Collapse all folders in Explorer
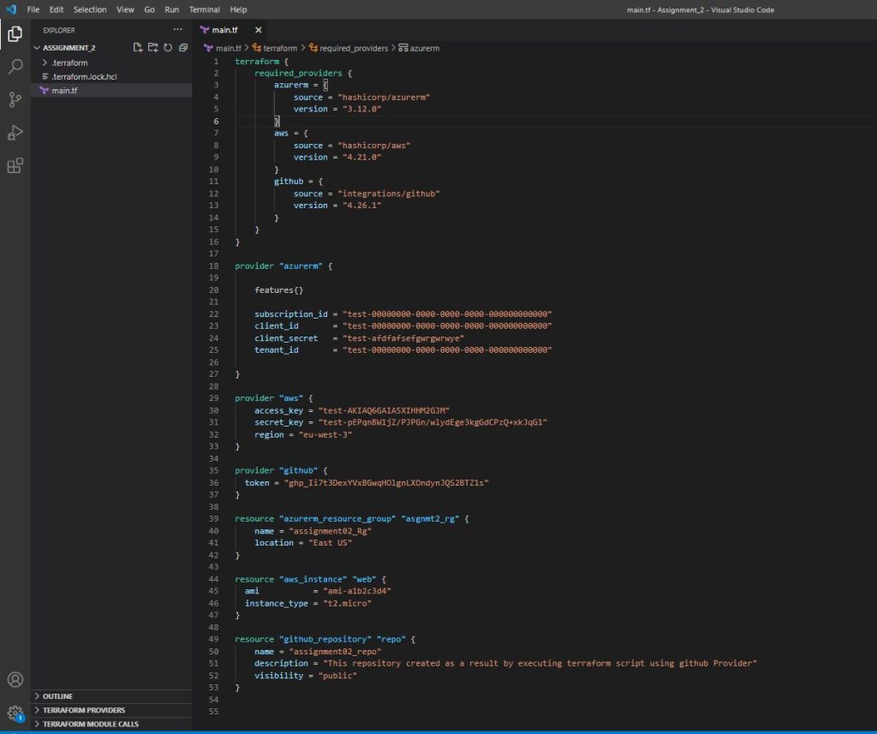The image size is (877, 734). 182,48
